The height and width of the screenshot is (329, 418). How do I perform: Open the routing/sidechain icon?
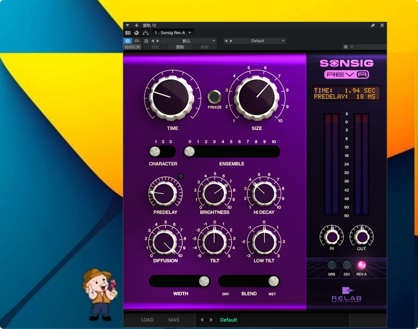pos(145,33)
